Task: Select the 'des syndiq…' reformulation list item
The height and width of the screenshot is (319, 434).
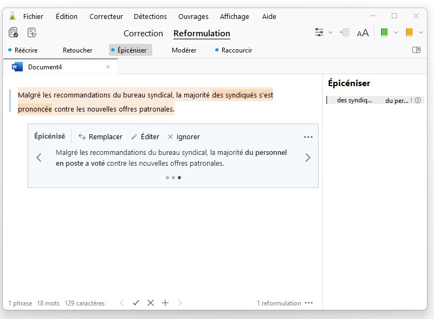Action: point(375,100)
